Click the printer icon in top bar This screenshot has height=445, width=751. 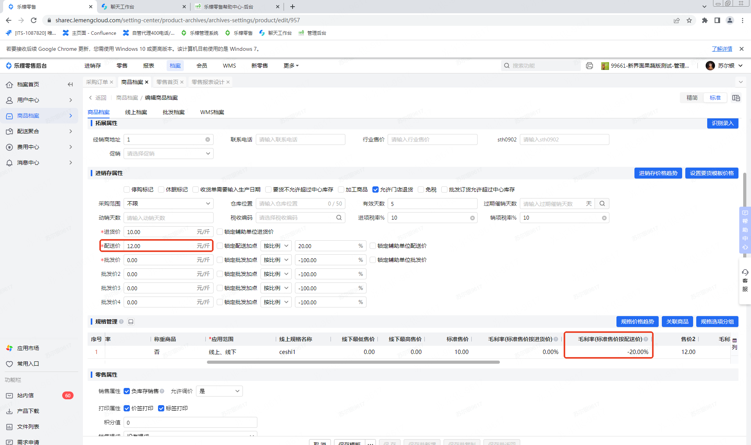(589, 66)
